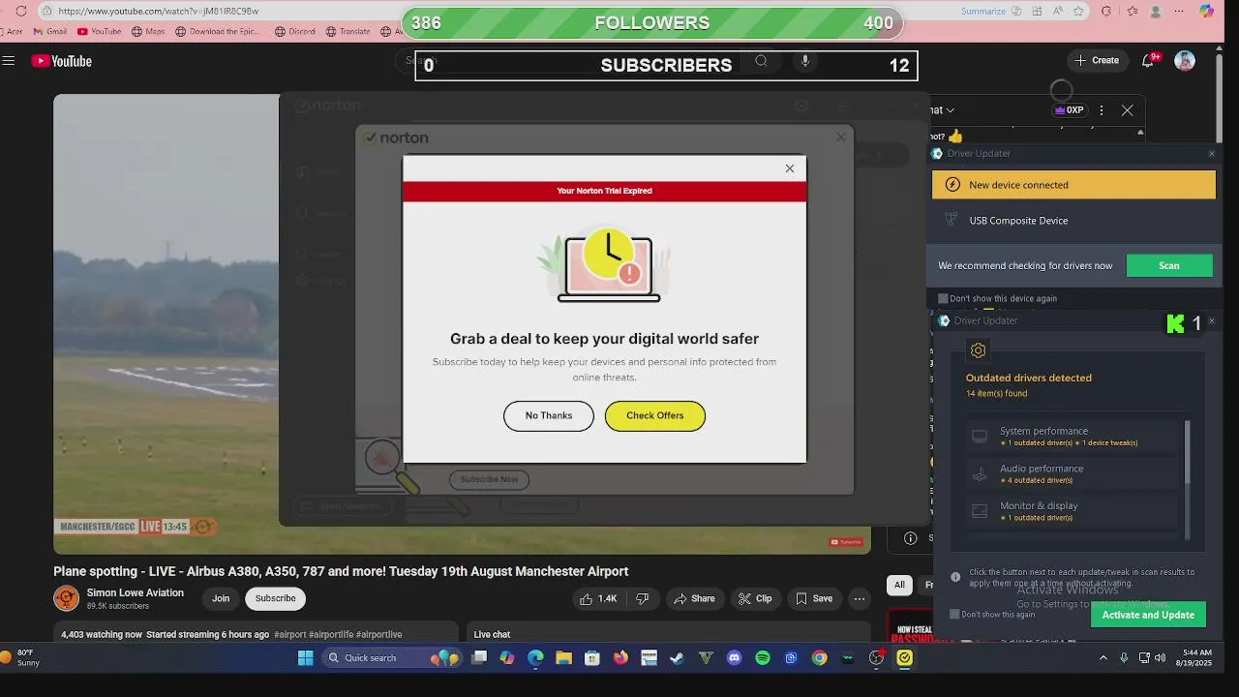Select Audio performance outdated driver row
Image resolution: width=1239 pixels, height=697 pixels.
pyautogui.click(x=1074, y=473)
